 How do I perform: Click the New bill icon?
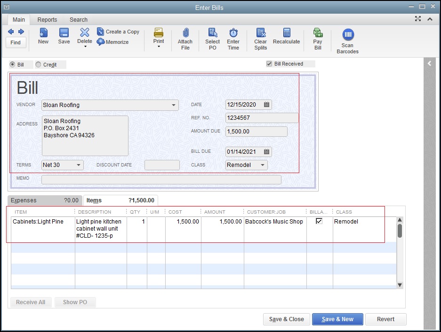tap(43, 33)
